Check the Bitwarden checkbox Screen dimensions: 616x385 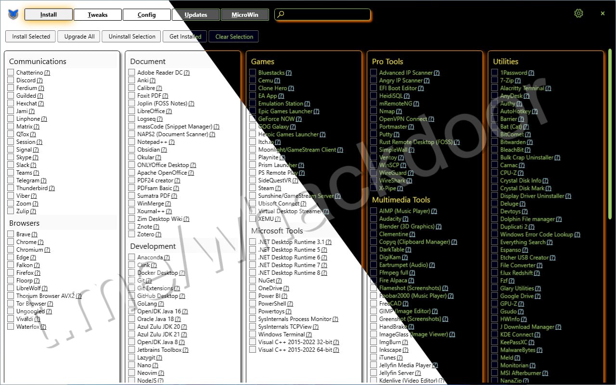click(x=494, y=142)
